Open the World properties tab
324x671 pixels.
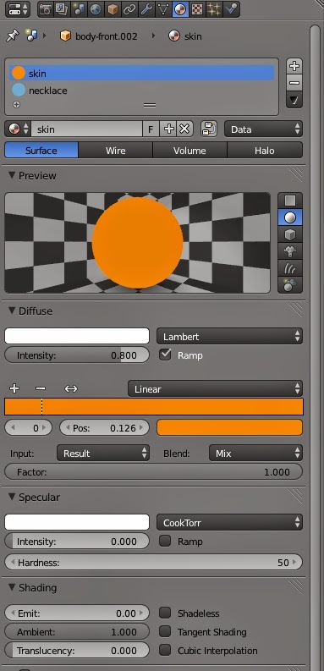(96, 9)
